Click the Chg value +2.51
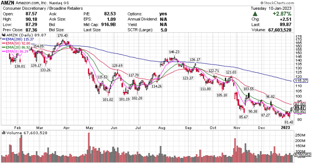Viewport: 312px width, 163px height. coord(285,19)
